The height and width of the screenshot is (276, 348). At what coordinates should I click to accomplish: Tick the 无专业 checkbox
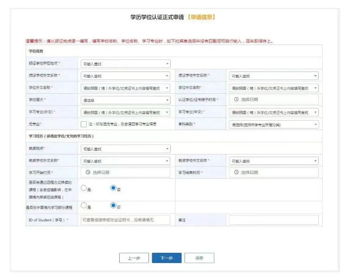tap(84, 124)
